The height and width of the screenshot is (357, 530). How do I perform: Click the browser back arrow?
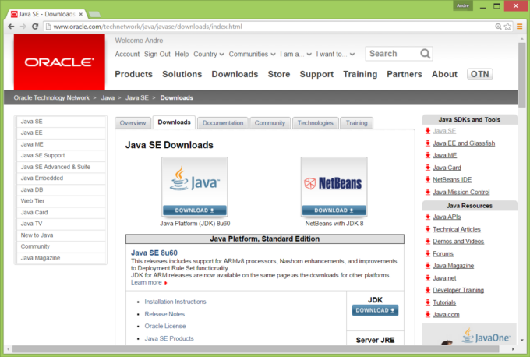pyautogui.click(x=11, y=27)
